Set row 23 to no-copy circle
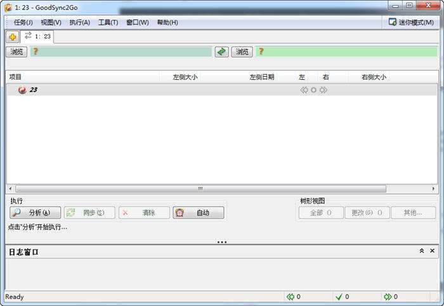The height and width of the screenshot is (306, 444). point(313,90)
